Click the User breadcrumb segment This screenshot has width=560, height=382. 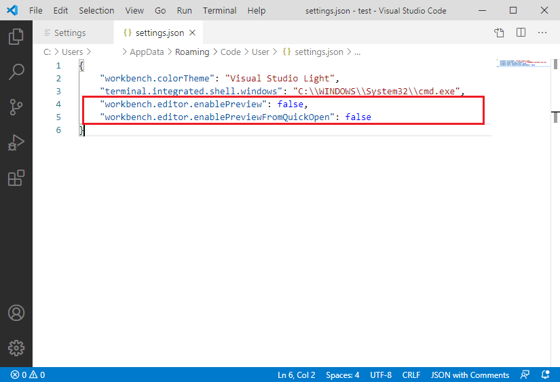click(x=261, y=52)
